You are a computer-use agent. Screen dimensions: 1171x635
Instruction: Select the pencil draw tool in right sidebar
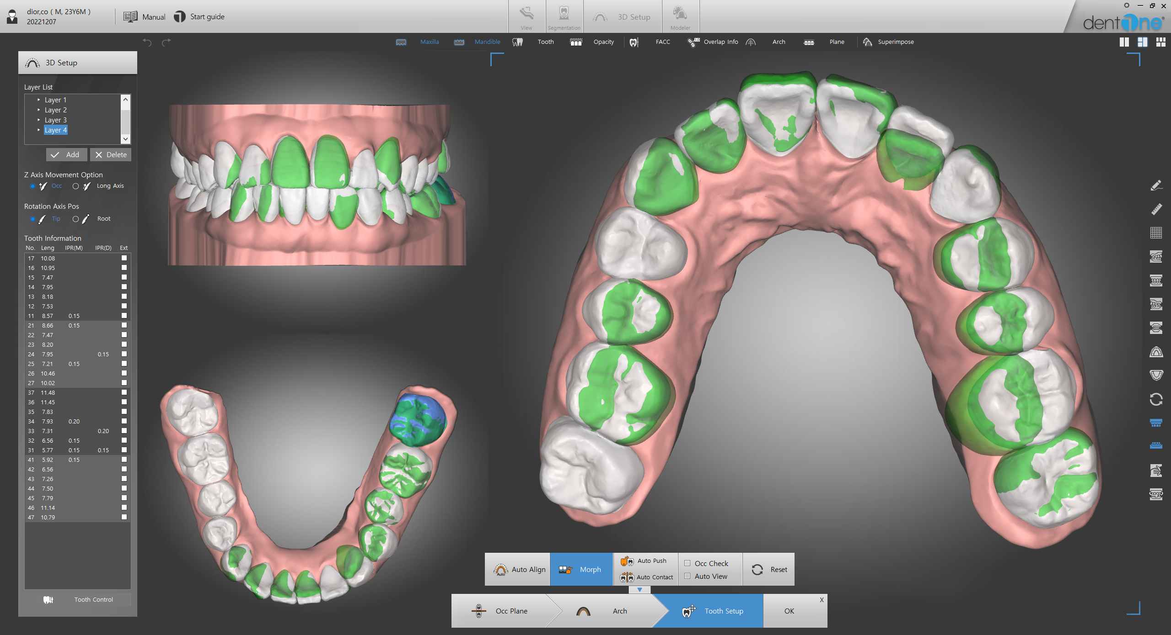pyautogui.click(x=1156, y=185)
